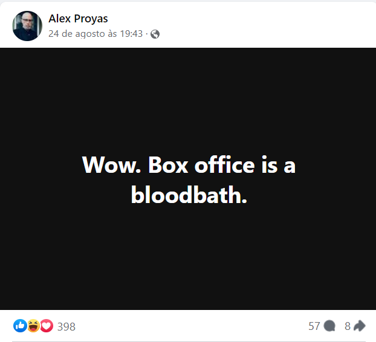Click the share arrow icon
The width and height of the screenshot is (376, 342).
(x=360, y=326)
